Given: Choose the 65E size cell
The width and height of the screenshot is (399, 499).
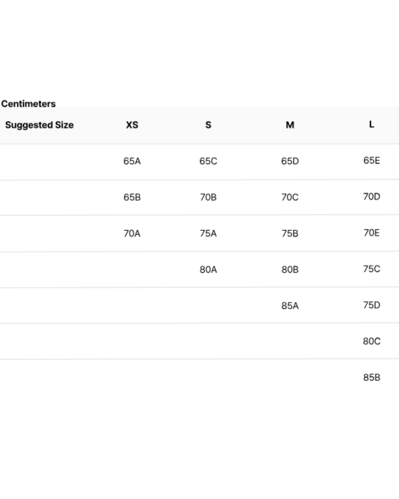Looking at the screenshot, I should pyautogui.click(x=372, y=160).
